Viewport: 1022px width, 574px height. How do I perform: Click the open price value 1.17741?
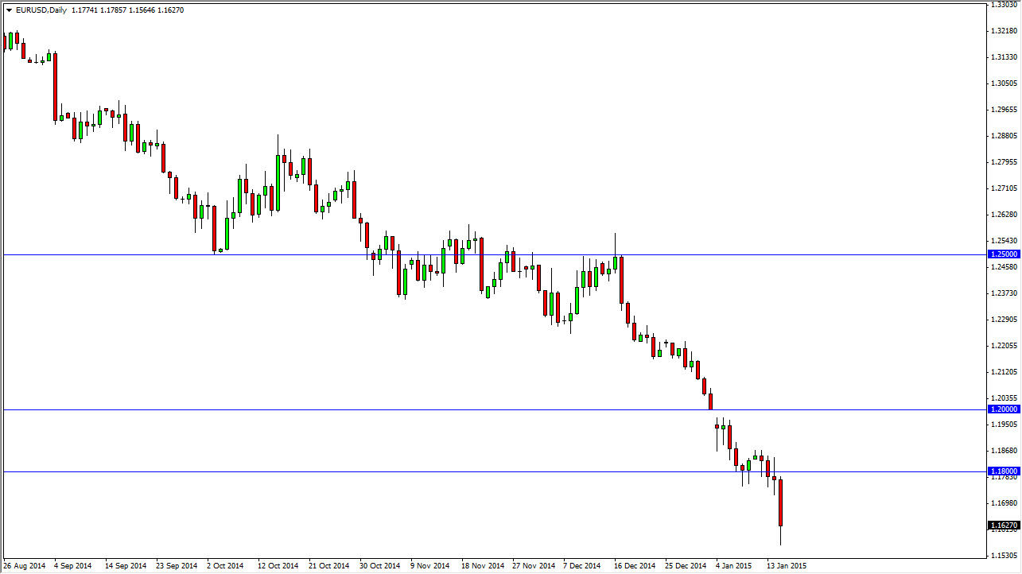84,10
